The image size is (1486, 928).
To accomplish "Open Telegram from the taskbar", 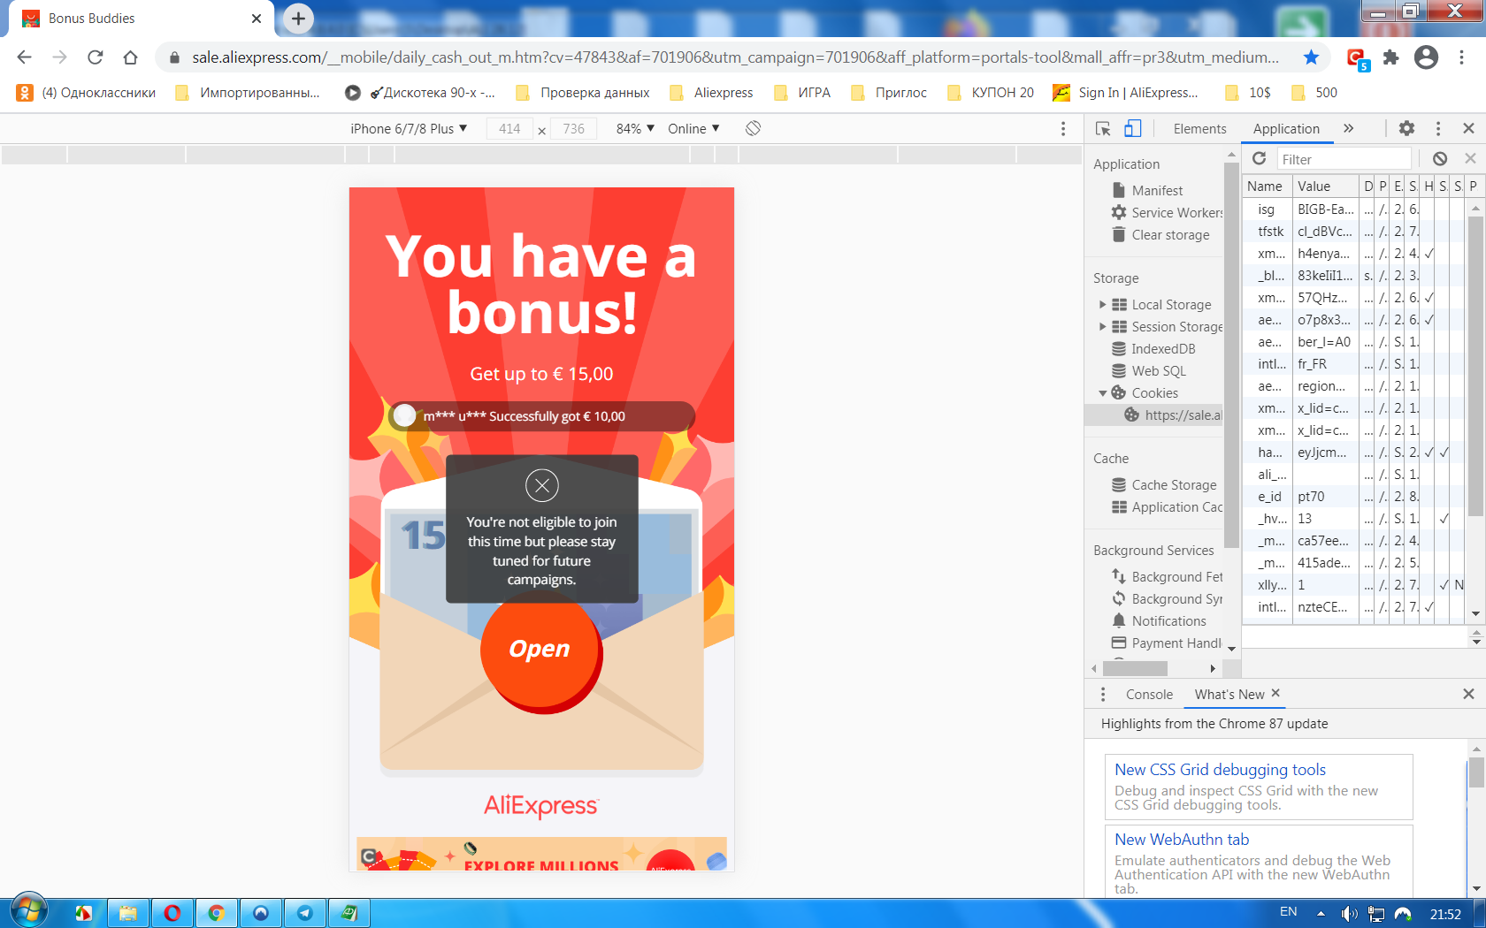I will point(305,913).
